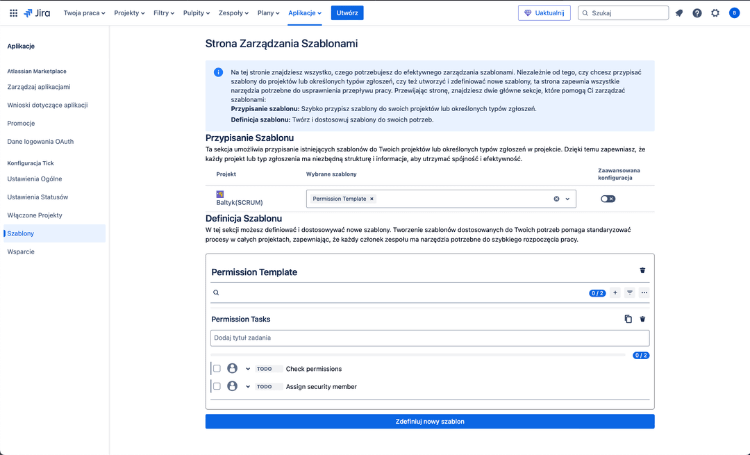This screenshot has width=750, height=455.
Task: Open the app switcher grid icon
Action: (13, 13)
